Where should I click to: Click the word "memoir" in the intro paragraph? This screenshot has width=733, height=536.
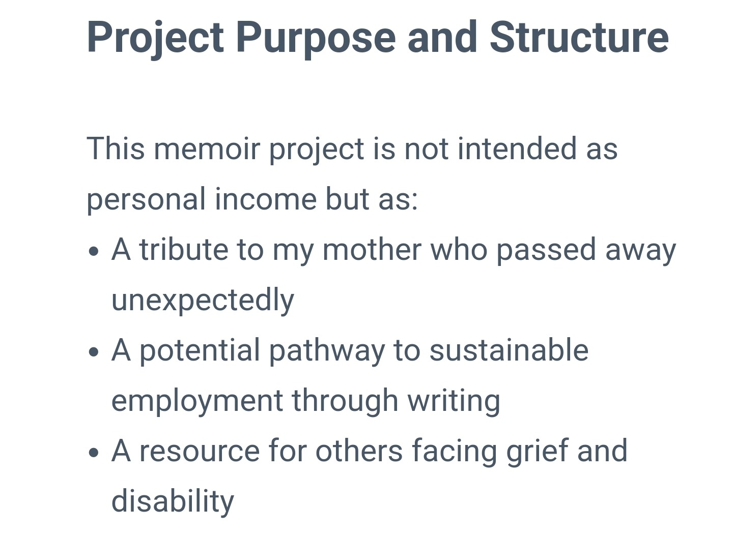207,149
